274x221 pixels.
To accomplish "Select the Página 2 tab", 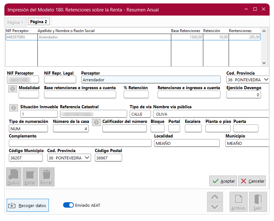I will pyautogui.click(x=38, y=22).
